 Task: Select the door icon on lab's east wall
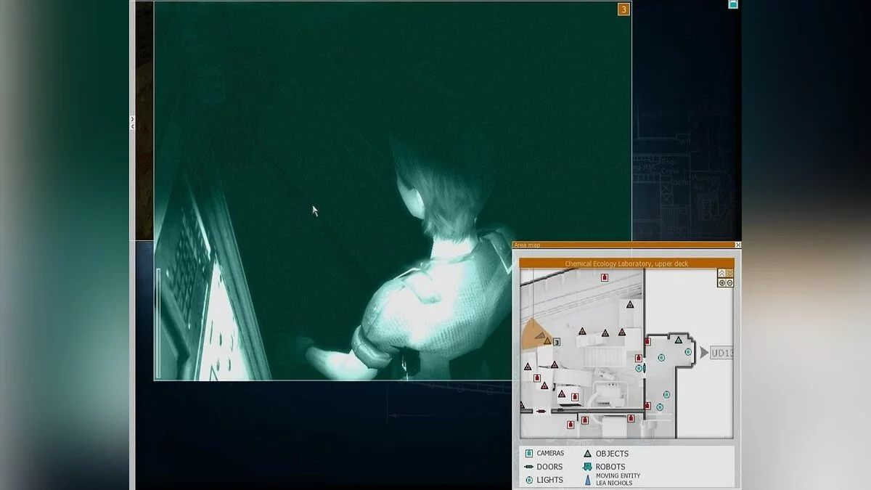pos(644,368)
